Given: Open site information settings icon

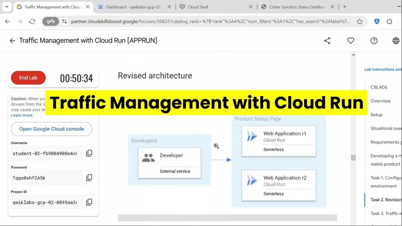Looking at the screenshot, I should [64, 21].
